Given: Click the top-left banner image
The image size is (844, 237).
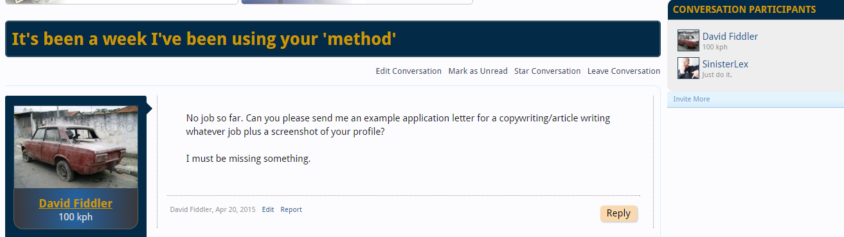Looking at the screenshot, I should (x=121, y=2).
